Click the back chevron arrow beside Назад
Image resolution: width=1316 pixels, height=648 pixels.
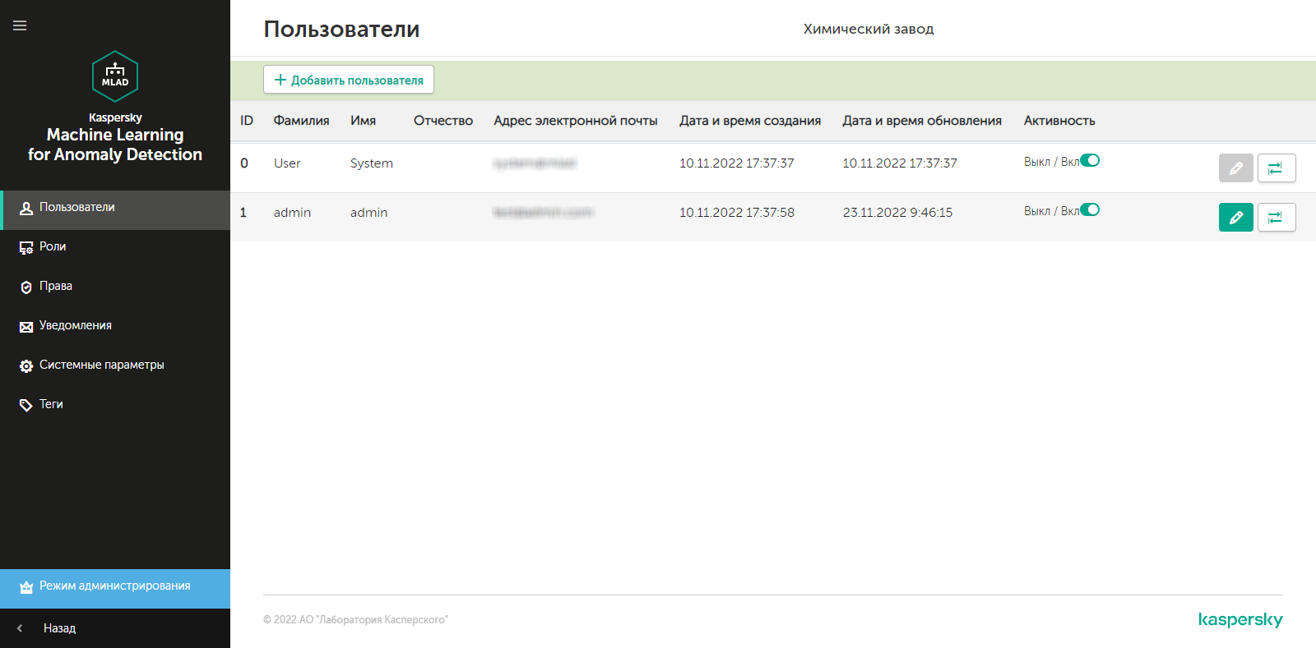pos(20,628)
